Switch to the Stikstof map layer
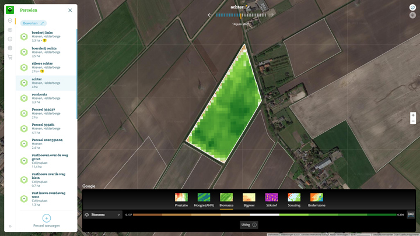The image size is (420, 236). pos(271,200)
